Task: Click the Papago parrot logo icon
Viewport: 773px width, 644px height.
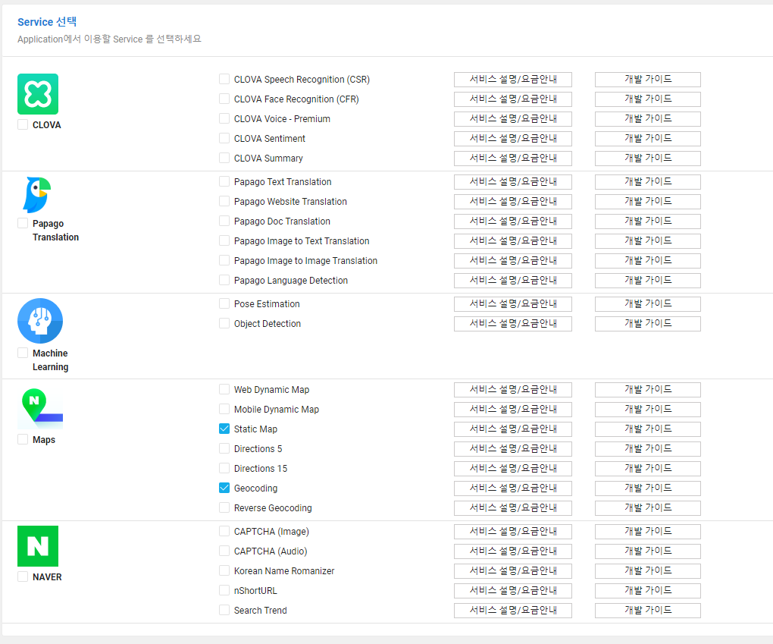Action: (37, 195)
